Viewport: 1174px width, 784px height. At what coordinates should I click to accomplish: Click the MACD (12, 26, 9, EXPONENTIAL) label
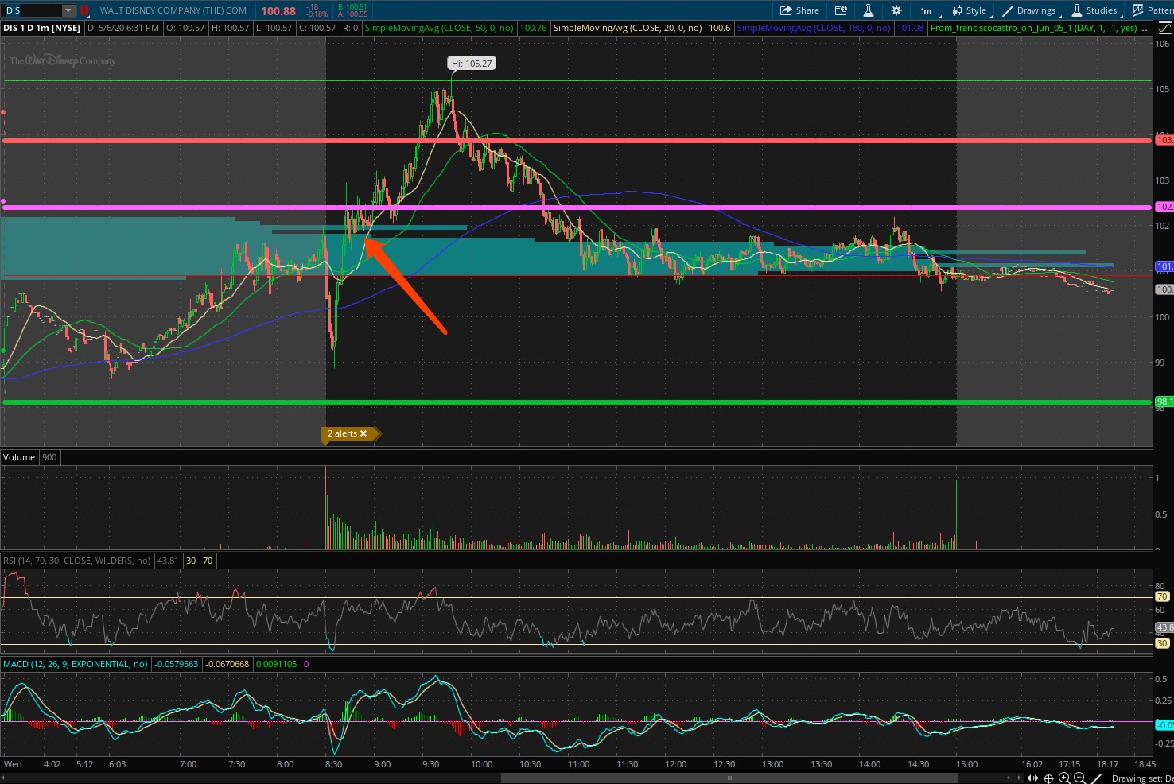pyautogui.click(x=76, y=664)
